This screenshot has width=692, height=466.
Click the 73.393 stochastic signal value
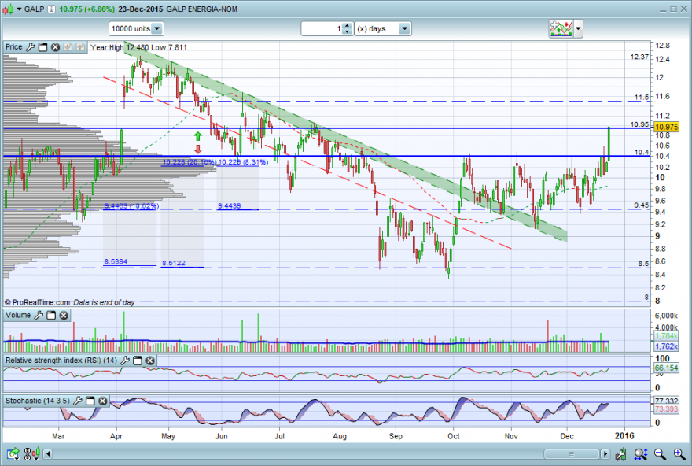point(666,409)
